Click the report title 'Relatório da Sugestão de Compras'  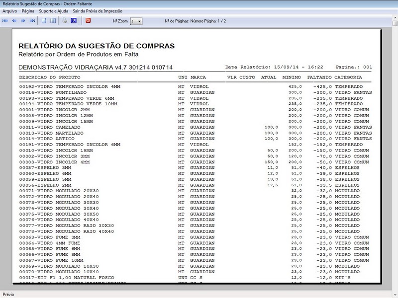click(x=97, y=46)
